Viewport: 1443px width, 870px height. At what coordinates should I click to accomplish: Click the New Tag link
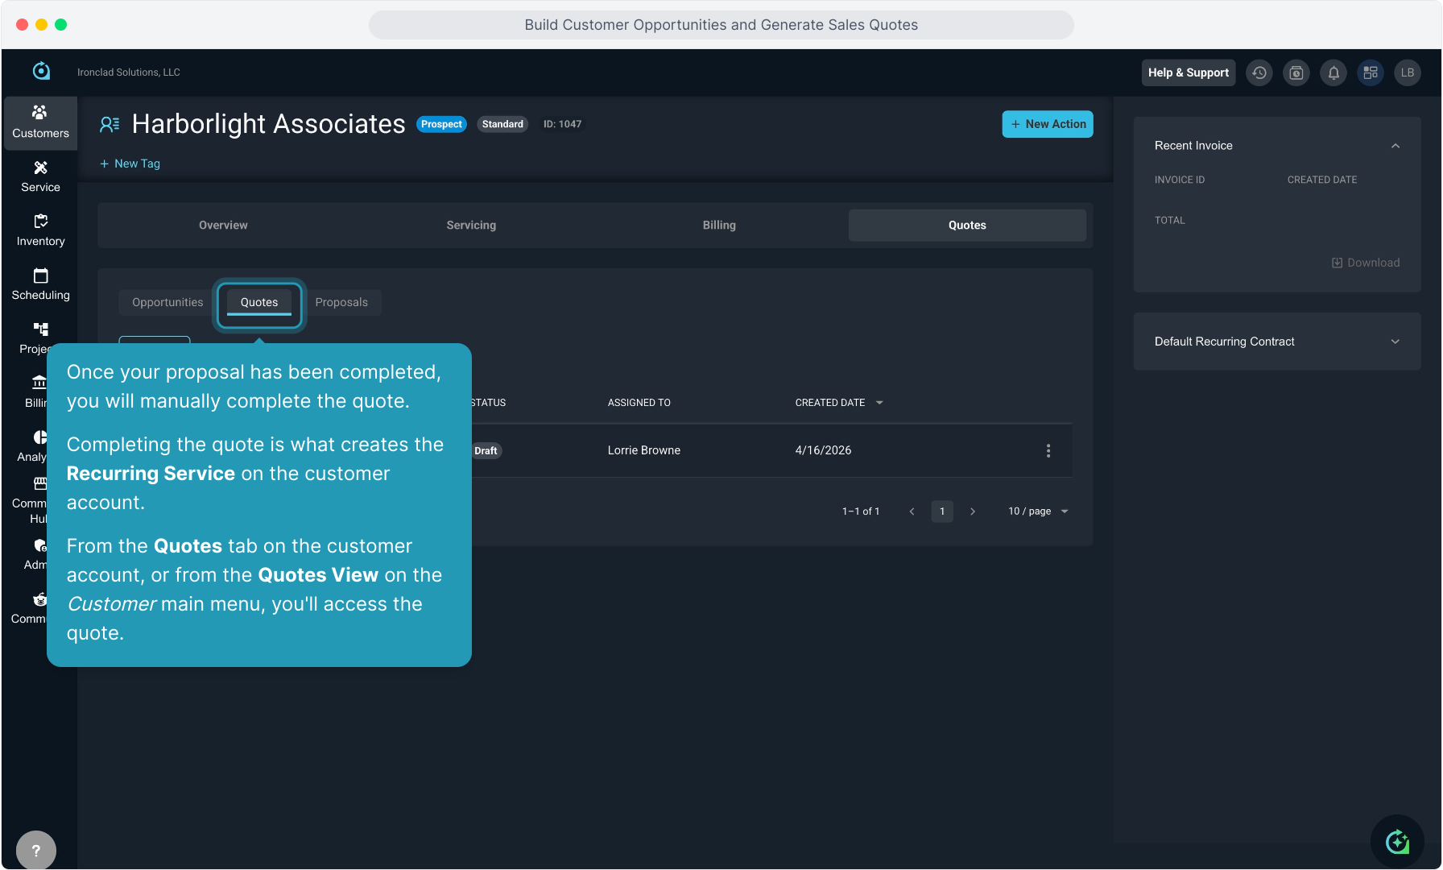[130, 164]
